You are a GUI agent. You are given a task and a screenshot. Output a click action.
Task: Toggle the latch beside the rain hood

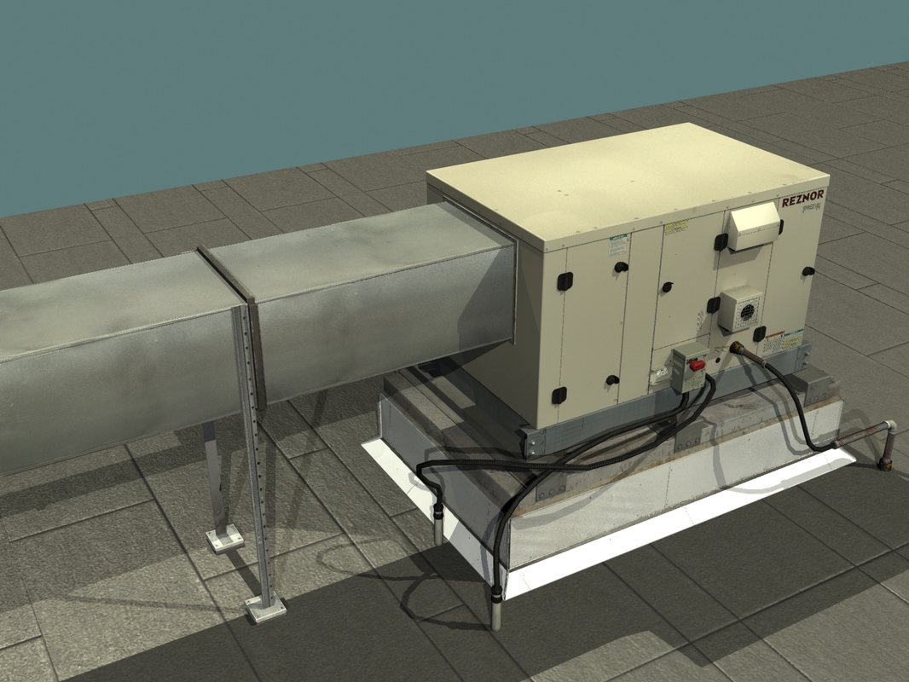click(721, 242)
